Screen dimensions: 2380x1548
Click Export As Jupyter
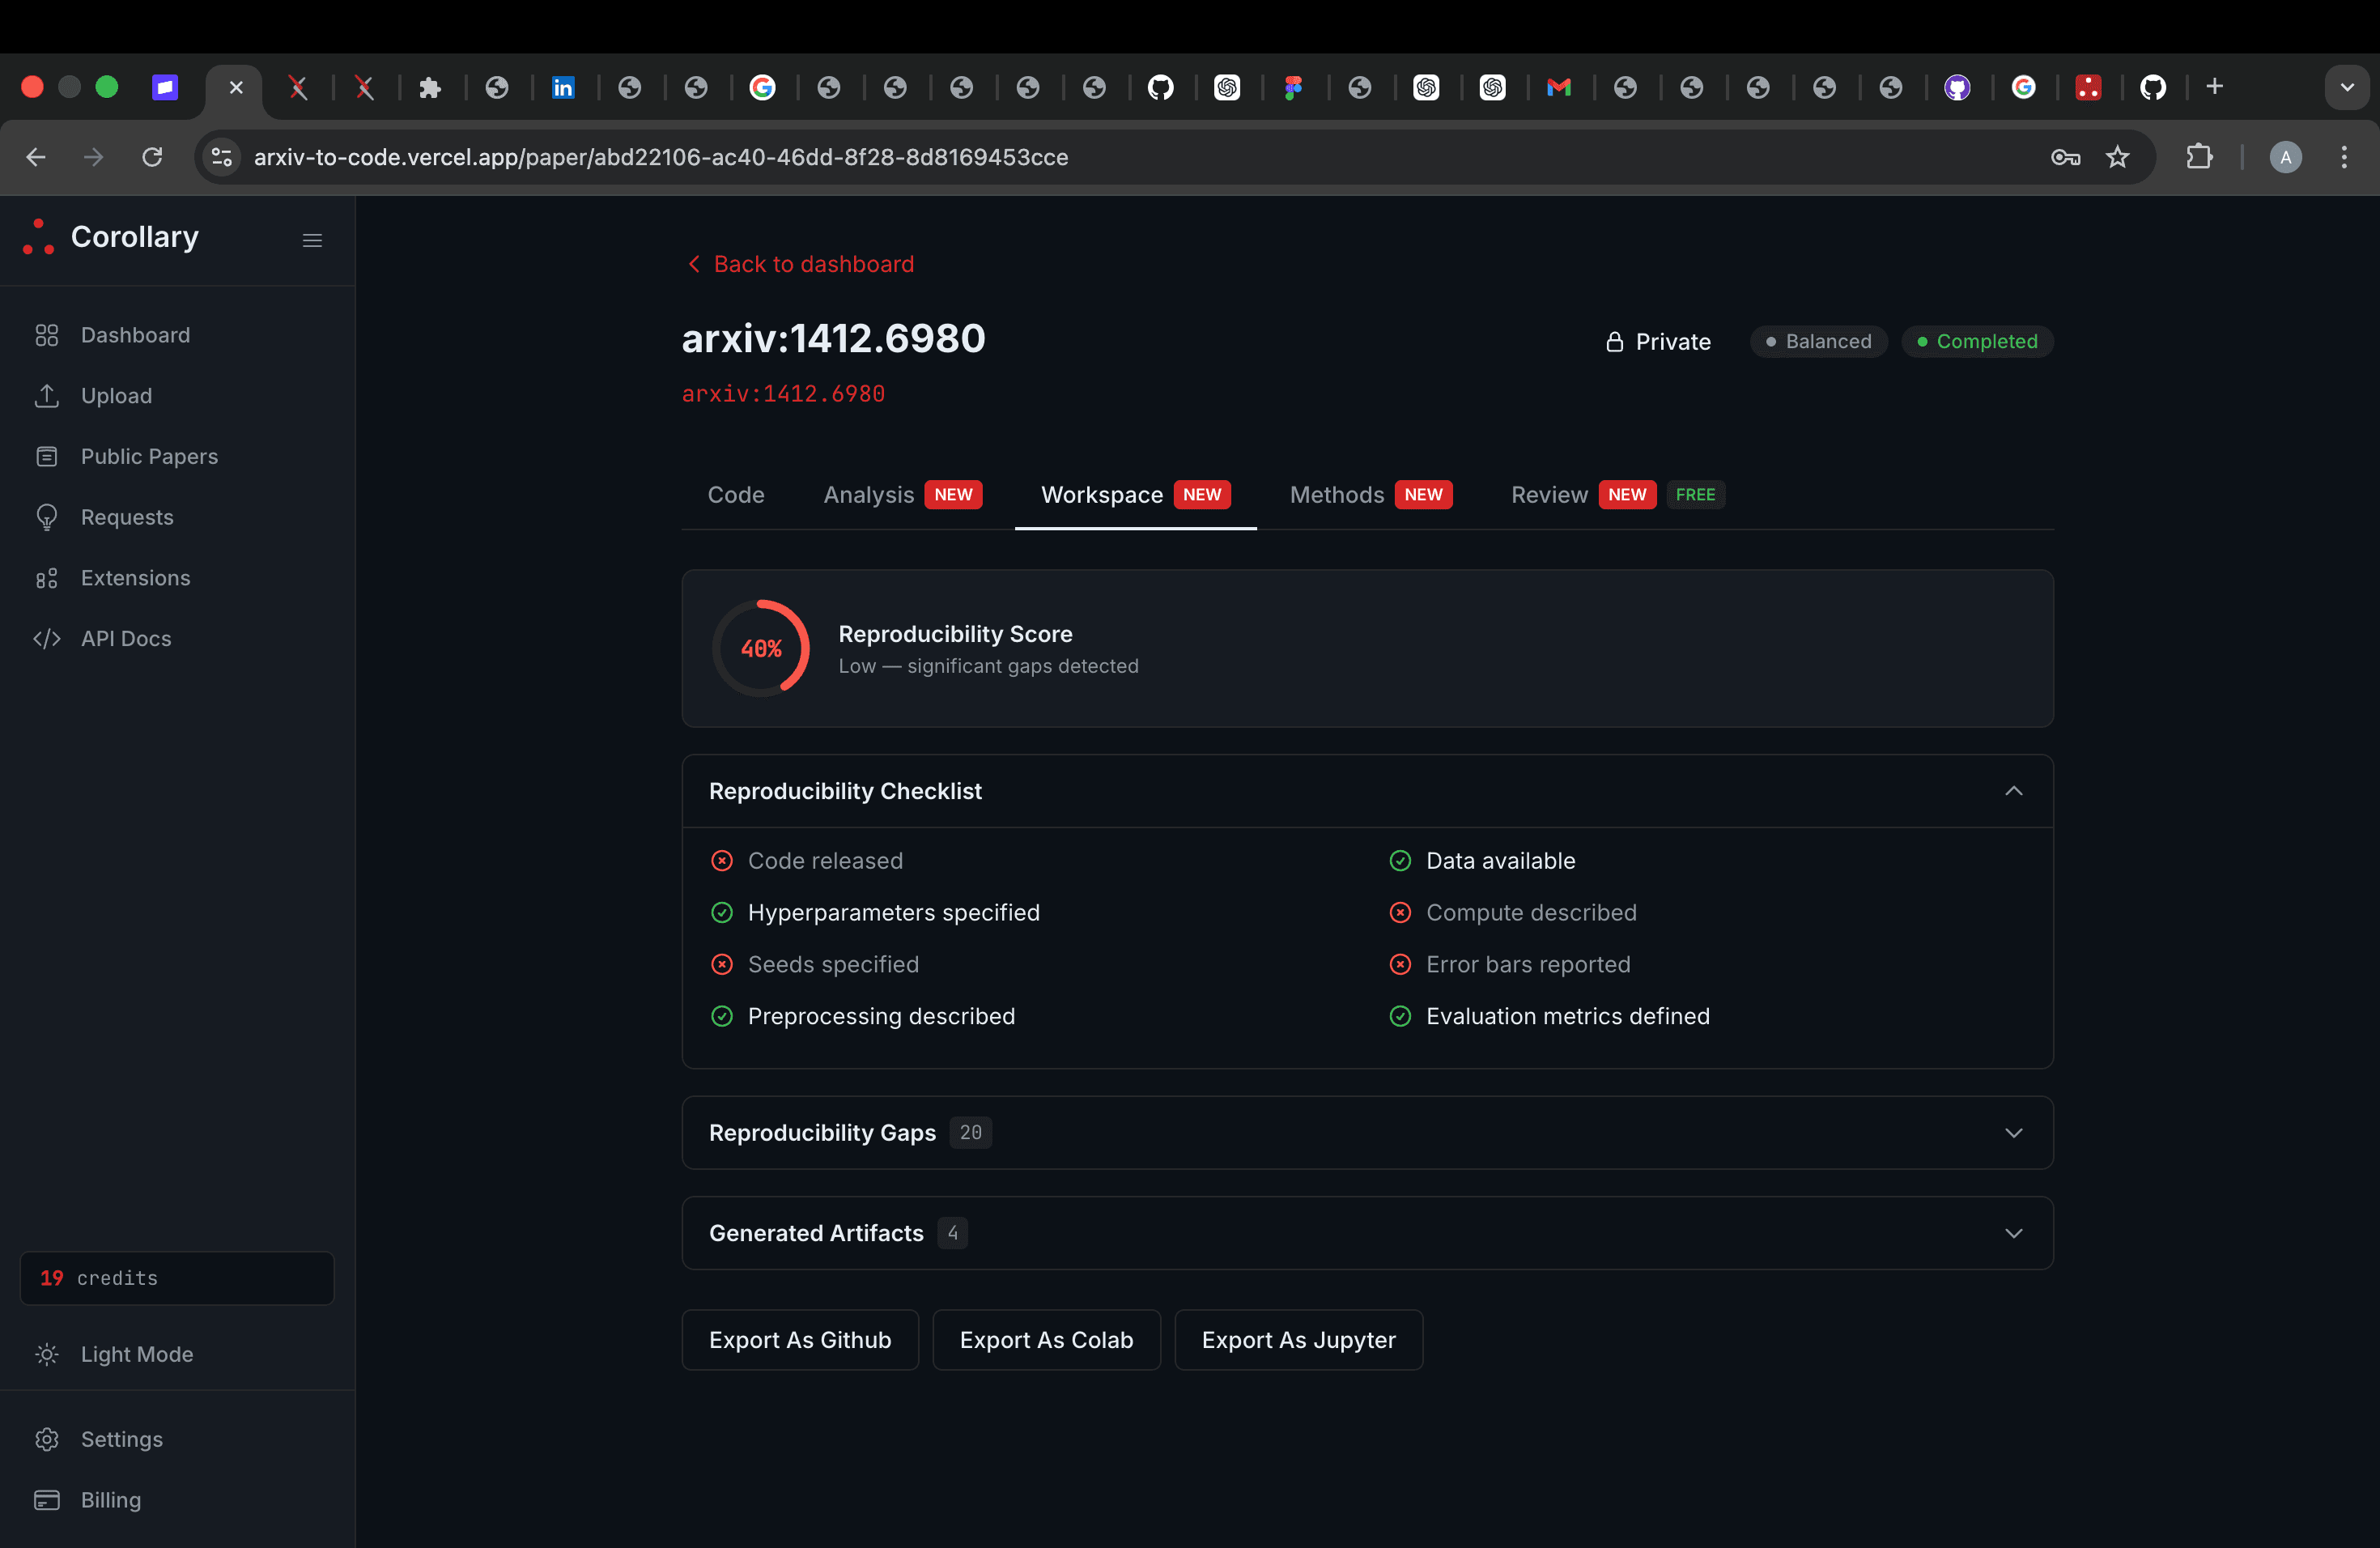click(x=1298, y=1340)
